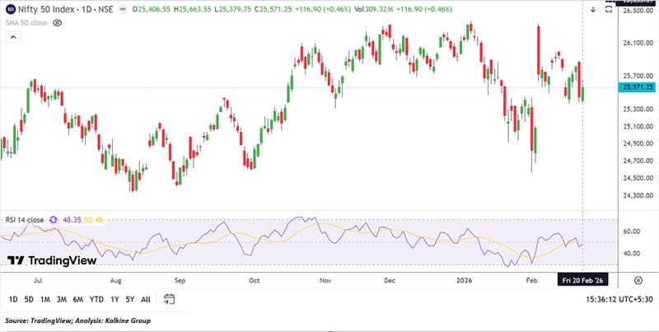Choose the 6M range
The image size is (659, 332).
coord(78,299)
